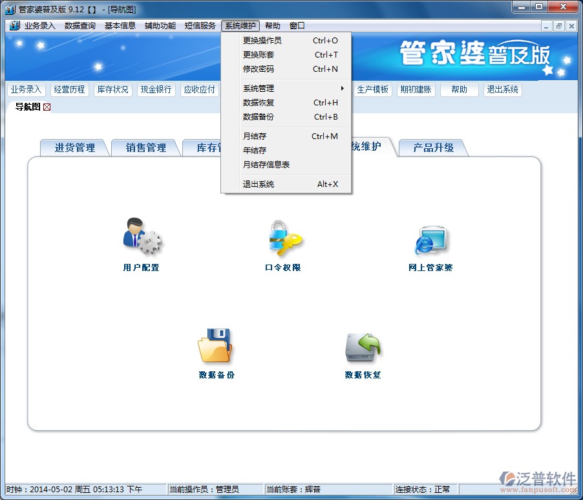Click the 期初建账 toolbar button
583x500 pixels.
[416, 89]
